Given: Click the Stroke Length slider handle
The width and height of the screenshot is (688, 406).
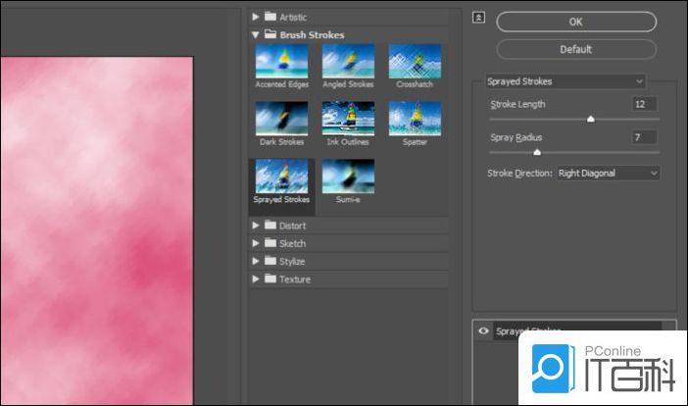Looking at the screenshot, I should point(590,119).
